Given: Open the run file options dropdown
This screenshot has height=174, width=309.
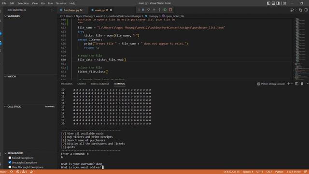Looking at the screenshot, I should 295,10.
